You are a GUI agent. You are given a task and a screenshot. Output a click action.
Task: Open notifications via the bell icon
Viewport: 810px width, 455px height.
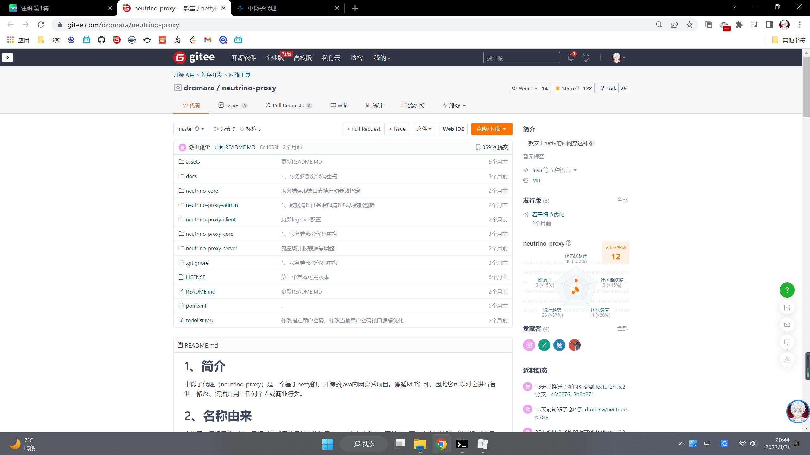[570, 58]
